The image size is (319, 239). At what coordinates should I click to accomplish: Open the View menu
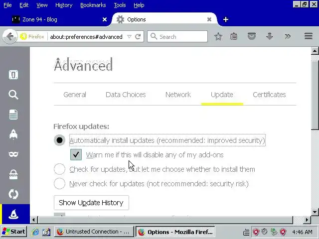coord(42,5)
